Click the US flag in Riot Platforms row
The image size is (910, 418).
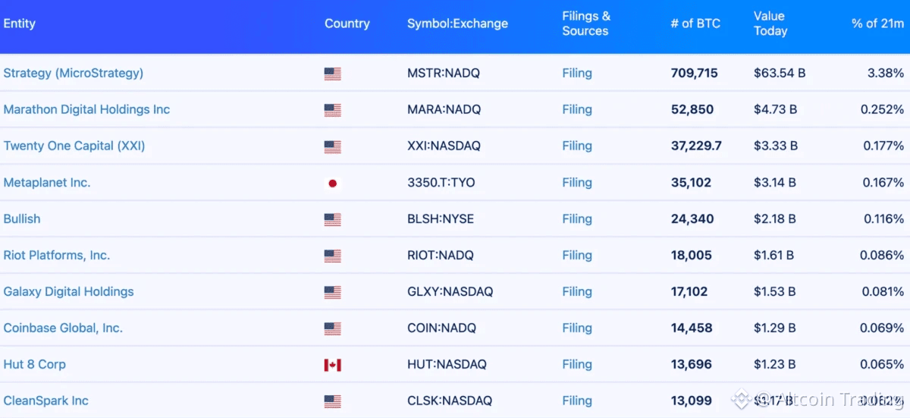[332, 256]
